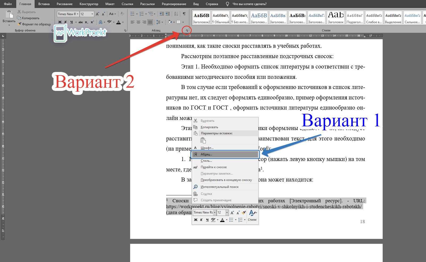Toggle underline on the mini toolbar
The width and height of the screenshot is (426, 262).
(x=207, y=220)
